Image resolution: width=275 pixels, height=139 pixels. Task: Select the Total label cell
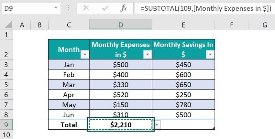coord(69,125)
